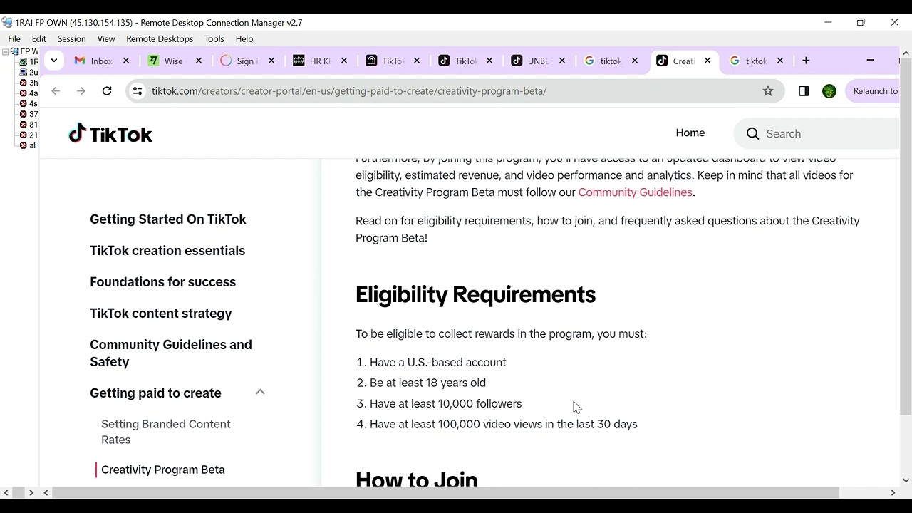This screenshot has height=513, width=912.
Task: Collapse the FP W group in tree
Action: coord(6,51)
